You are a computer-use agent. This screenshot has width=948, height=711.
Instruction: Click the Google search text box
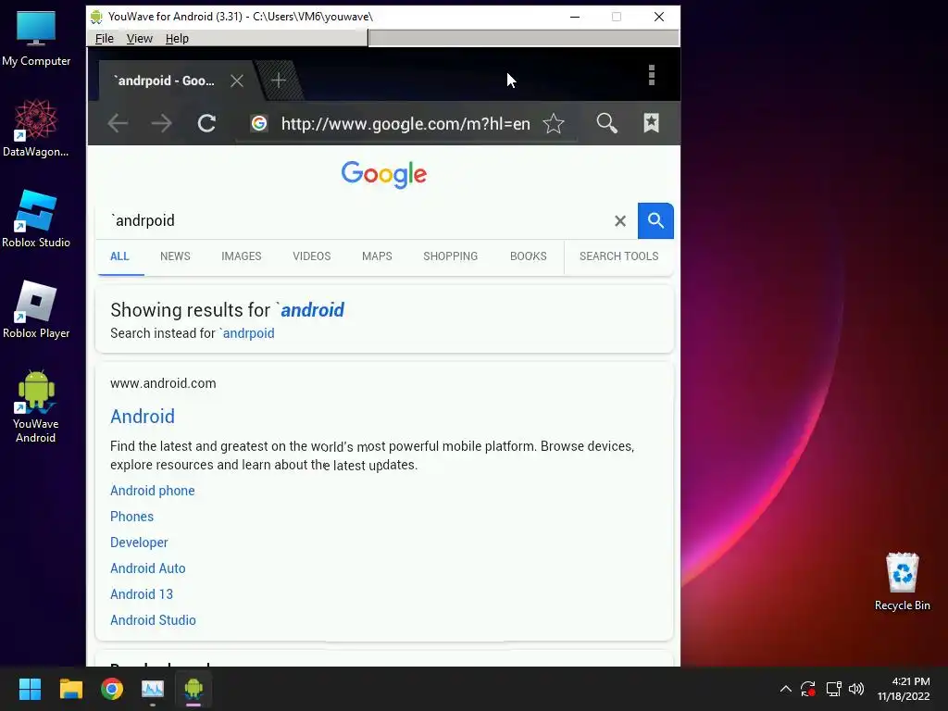356,220
